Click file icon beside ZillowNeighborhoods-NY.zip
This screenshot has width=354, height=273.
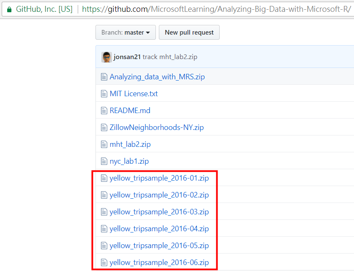click(104, 127)
